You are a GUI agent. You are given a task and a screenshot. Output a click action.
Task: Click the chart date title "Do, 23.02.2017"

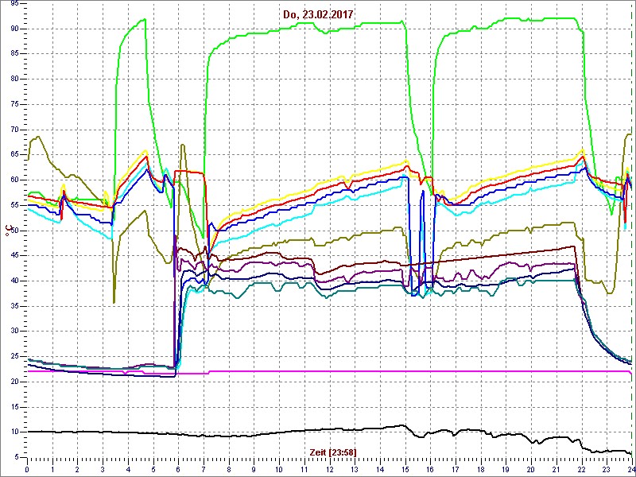[x=319, y=15]
